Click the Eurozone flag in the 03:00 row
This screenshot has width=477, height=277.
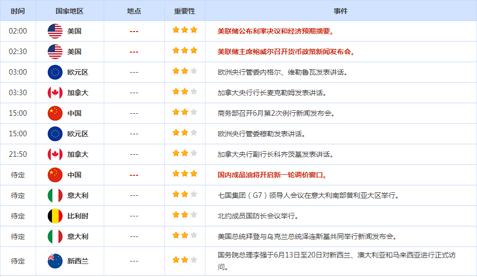pyautogui.click(x=55, y=72)
